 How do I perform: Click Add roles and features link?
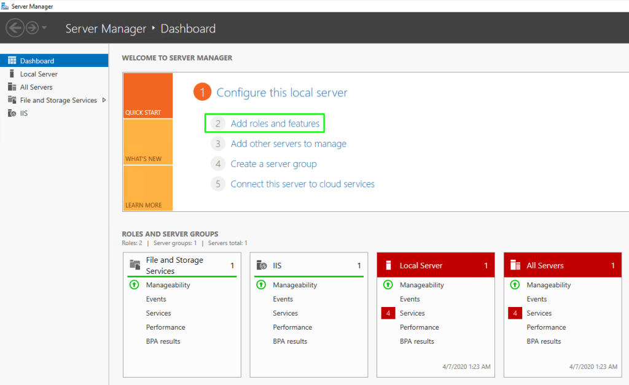tap(275, 123)
